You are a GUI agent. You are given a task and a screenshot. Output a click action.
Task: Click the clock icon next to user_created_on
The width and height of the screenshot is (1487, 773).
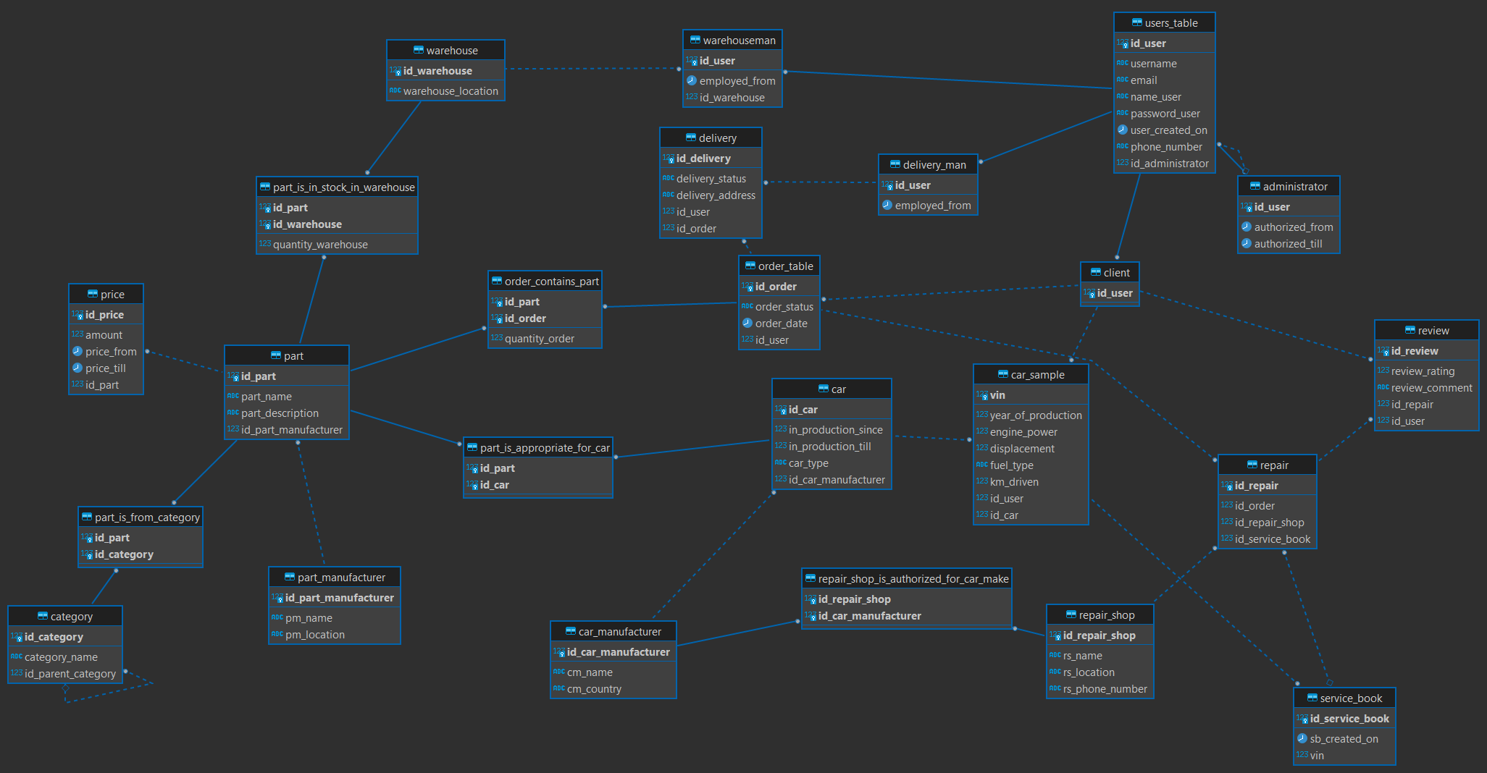click(1122, 130)
